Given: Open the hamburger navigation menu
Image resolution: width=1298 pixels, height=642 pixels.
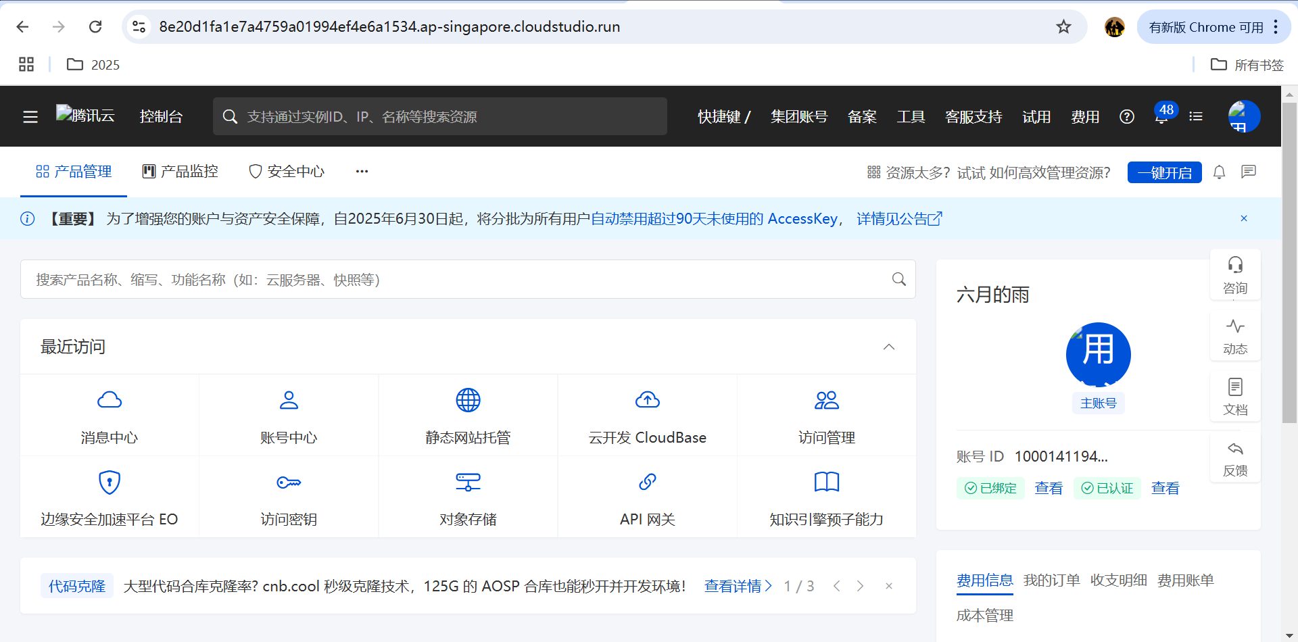Looking at the screenshot, I should [x=30, y=117].
